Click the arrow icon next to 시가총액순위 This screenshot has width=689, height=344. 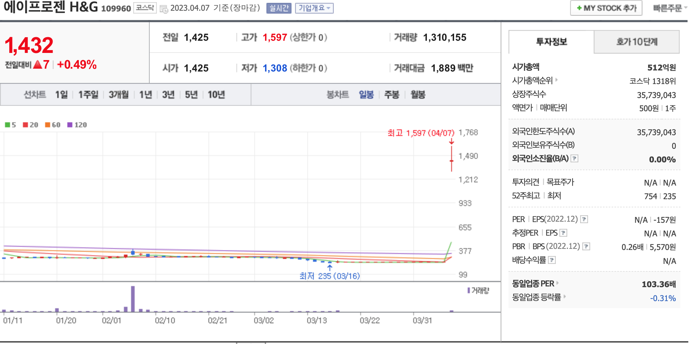click(556, 80)
